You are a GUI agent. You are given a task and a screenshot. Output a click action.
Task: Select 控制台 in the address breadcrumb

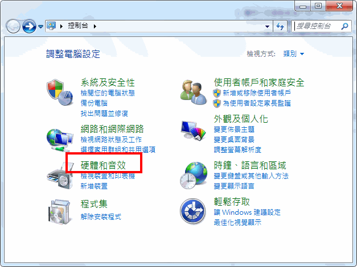point(78,26)
